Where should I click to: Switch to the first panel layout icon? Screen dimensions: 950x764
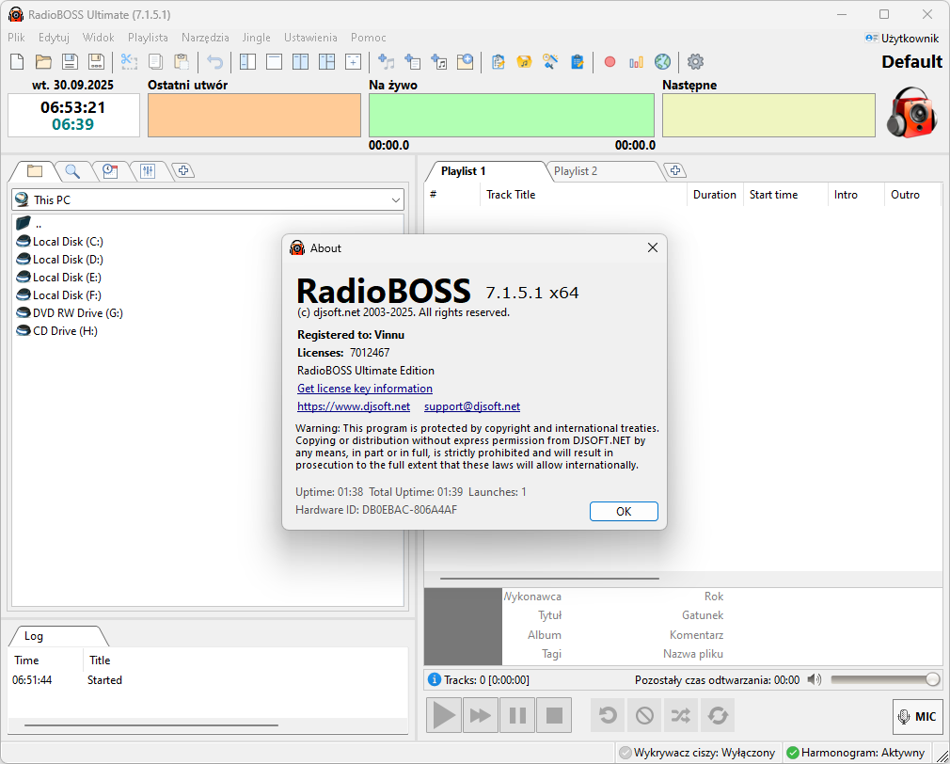point(247,62)
